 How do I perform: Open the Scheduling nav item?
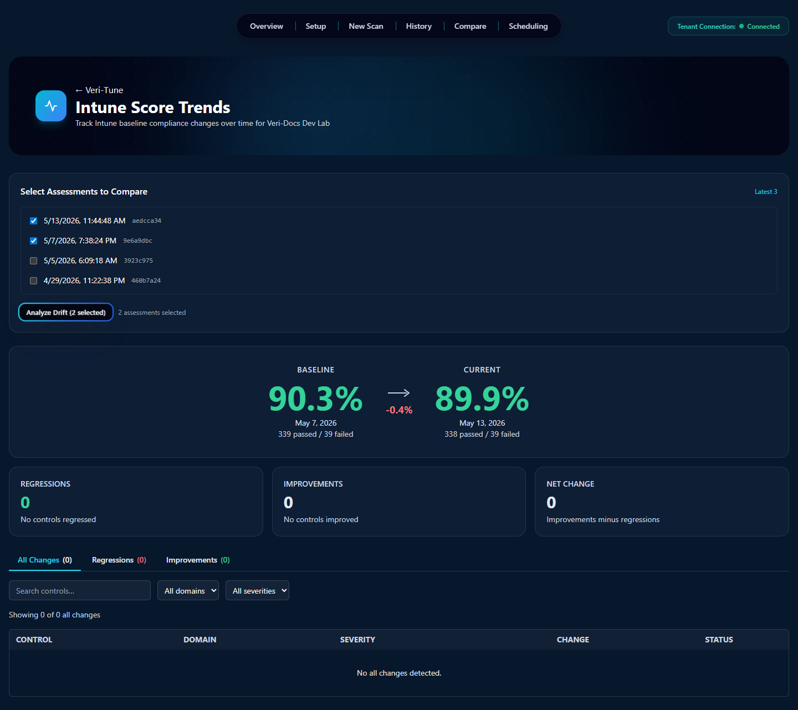point(528,26)
